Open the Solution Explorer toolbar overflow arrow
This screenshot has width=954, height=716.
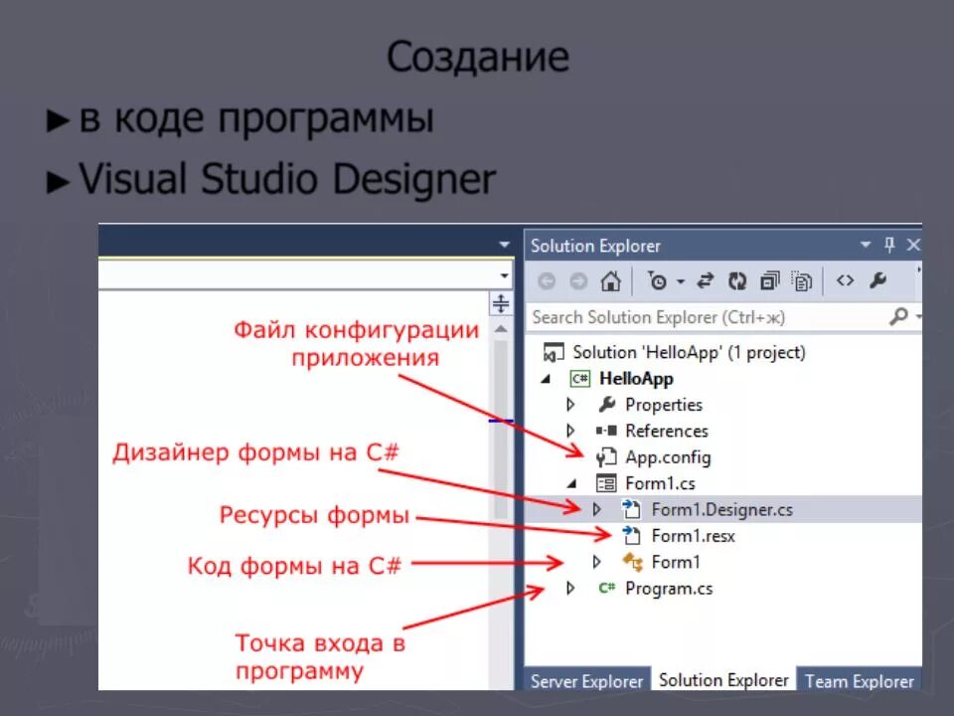918,269
